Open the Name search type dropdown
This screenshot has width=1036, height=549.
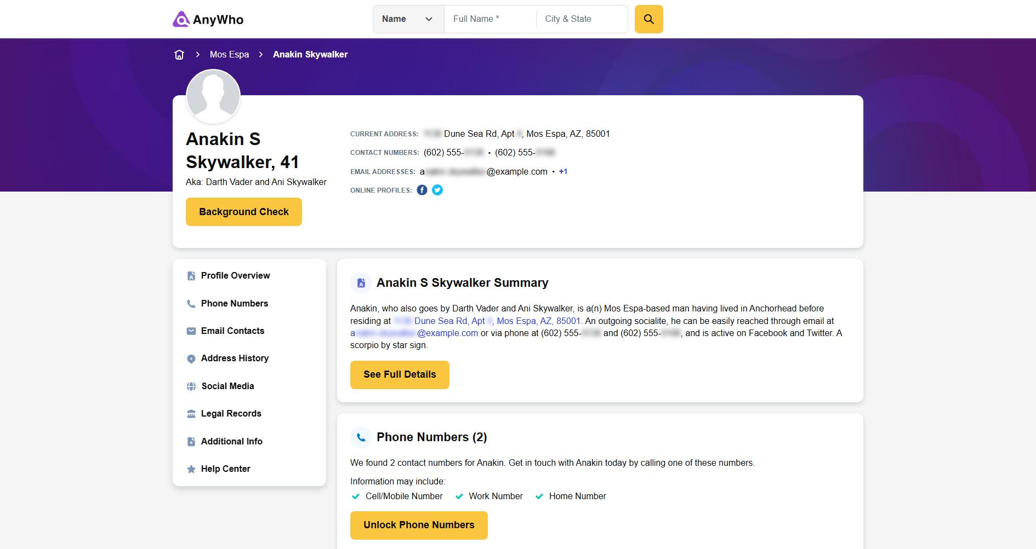click(x=408, y=19)
